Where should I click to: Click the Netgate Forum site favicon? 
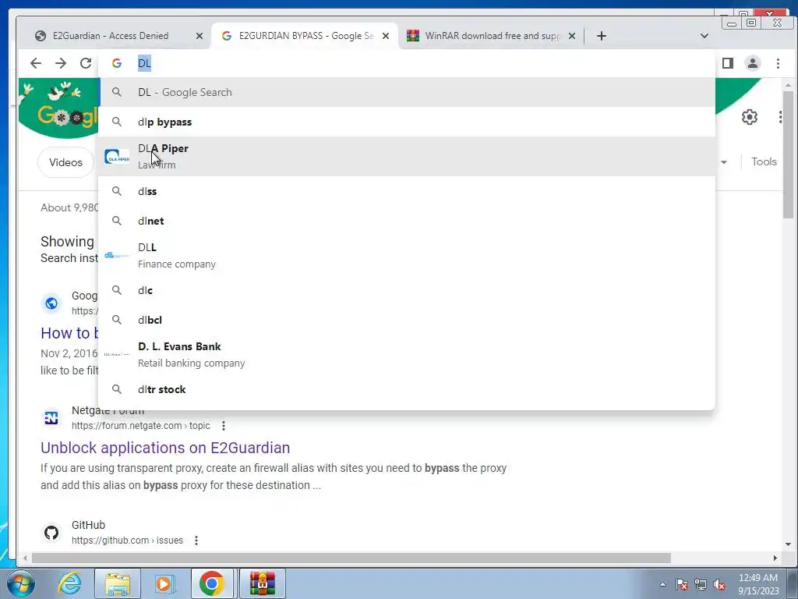point(51,418)
